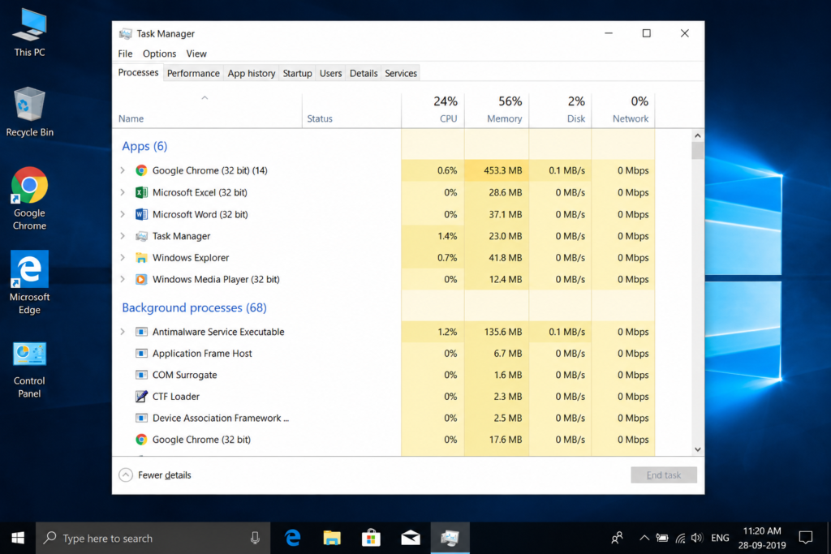Open Mail app from the taskbar
The height and width of the screenshot is (554, 831).
[x=411, y=538]
